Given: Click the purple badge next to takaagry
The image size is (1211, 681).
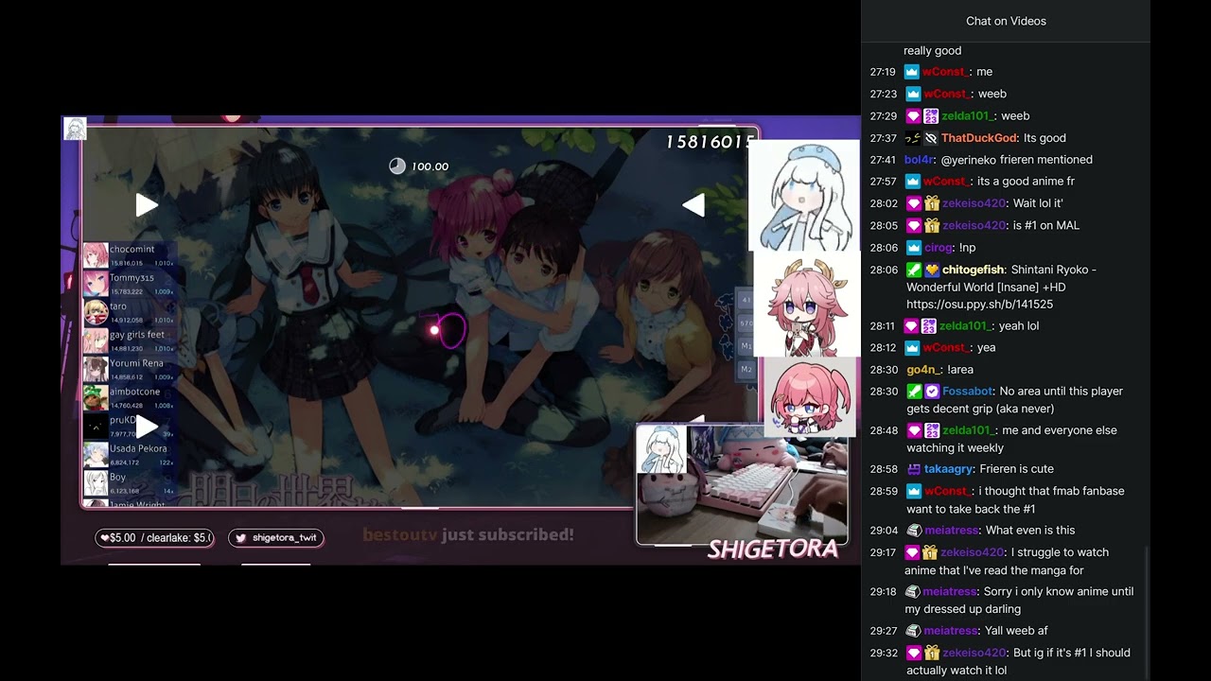Looking at the screenshot, I should point(913,469).
